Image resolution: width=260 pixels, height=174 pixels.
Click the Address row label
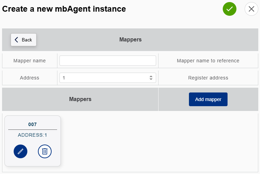30,78
